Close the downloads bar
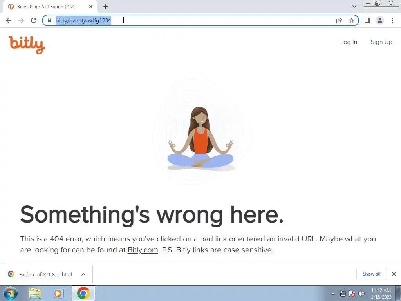The height and width of the screenshot is (301, 401). (x=394, y=274)
